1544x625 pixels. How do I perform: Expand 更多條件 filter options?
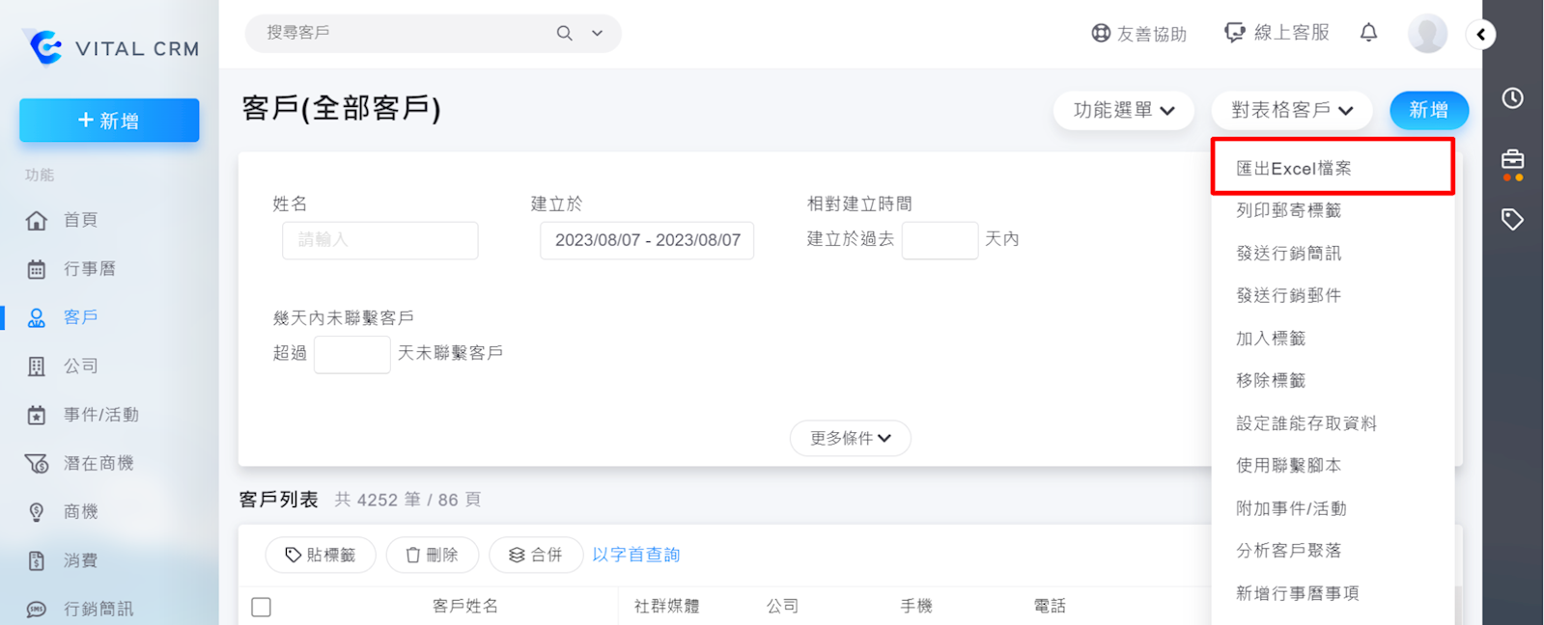[850, 438]
